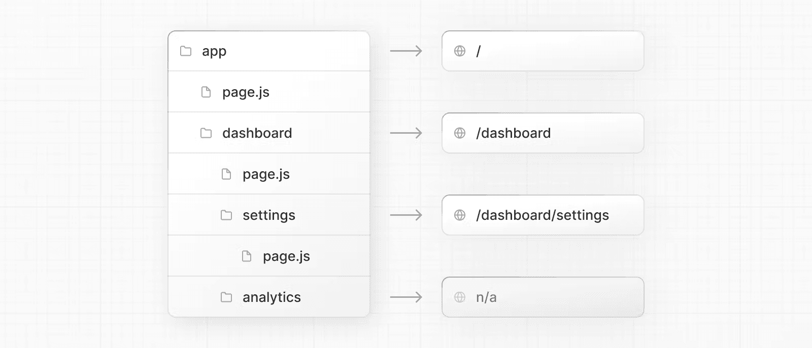Click the n/a route box text

tap(486, 297)
